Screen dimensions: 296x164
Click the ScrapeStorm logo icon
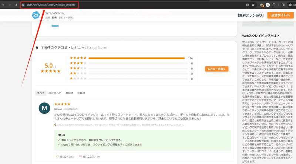(x=36, y=15)
